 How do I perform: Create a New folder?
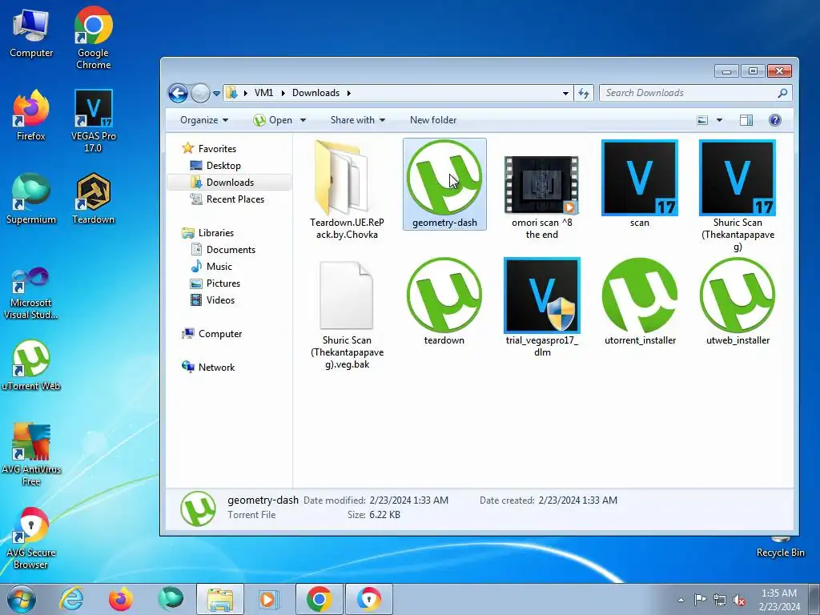(433, 120)
